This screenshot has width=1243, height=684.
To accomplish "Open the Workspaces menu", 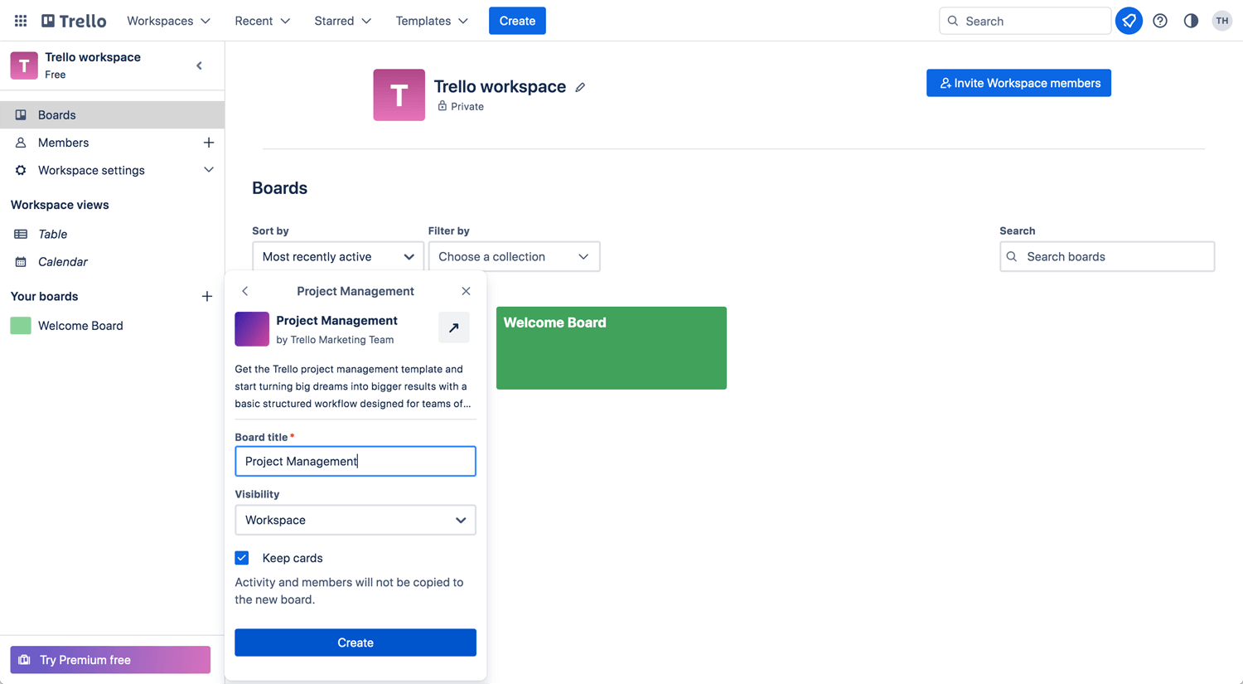I will click(168, 21).
